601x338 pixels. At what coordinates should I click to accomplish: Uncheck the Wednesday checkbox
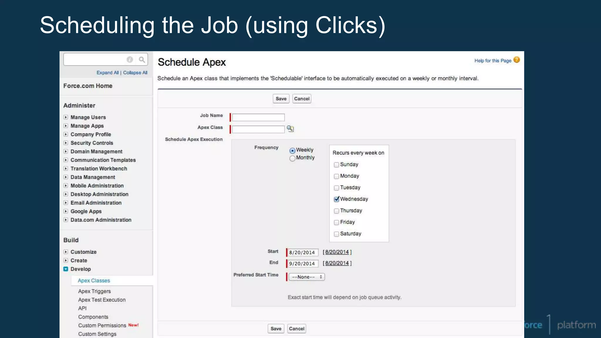[337, 199]
